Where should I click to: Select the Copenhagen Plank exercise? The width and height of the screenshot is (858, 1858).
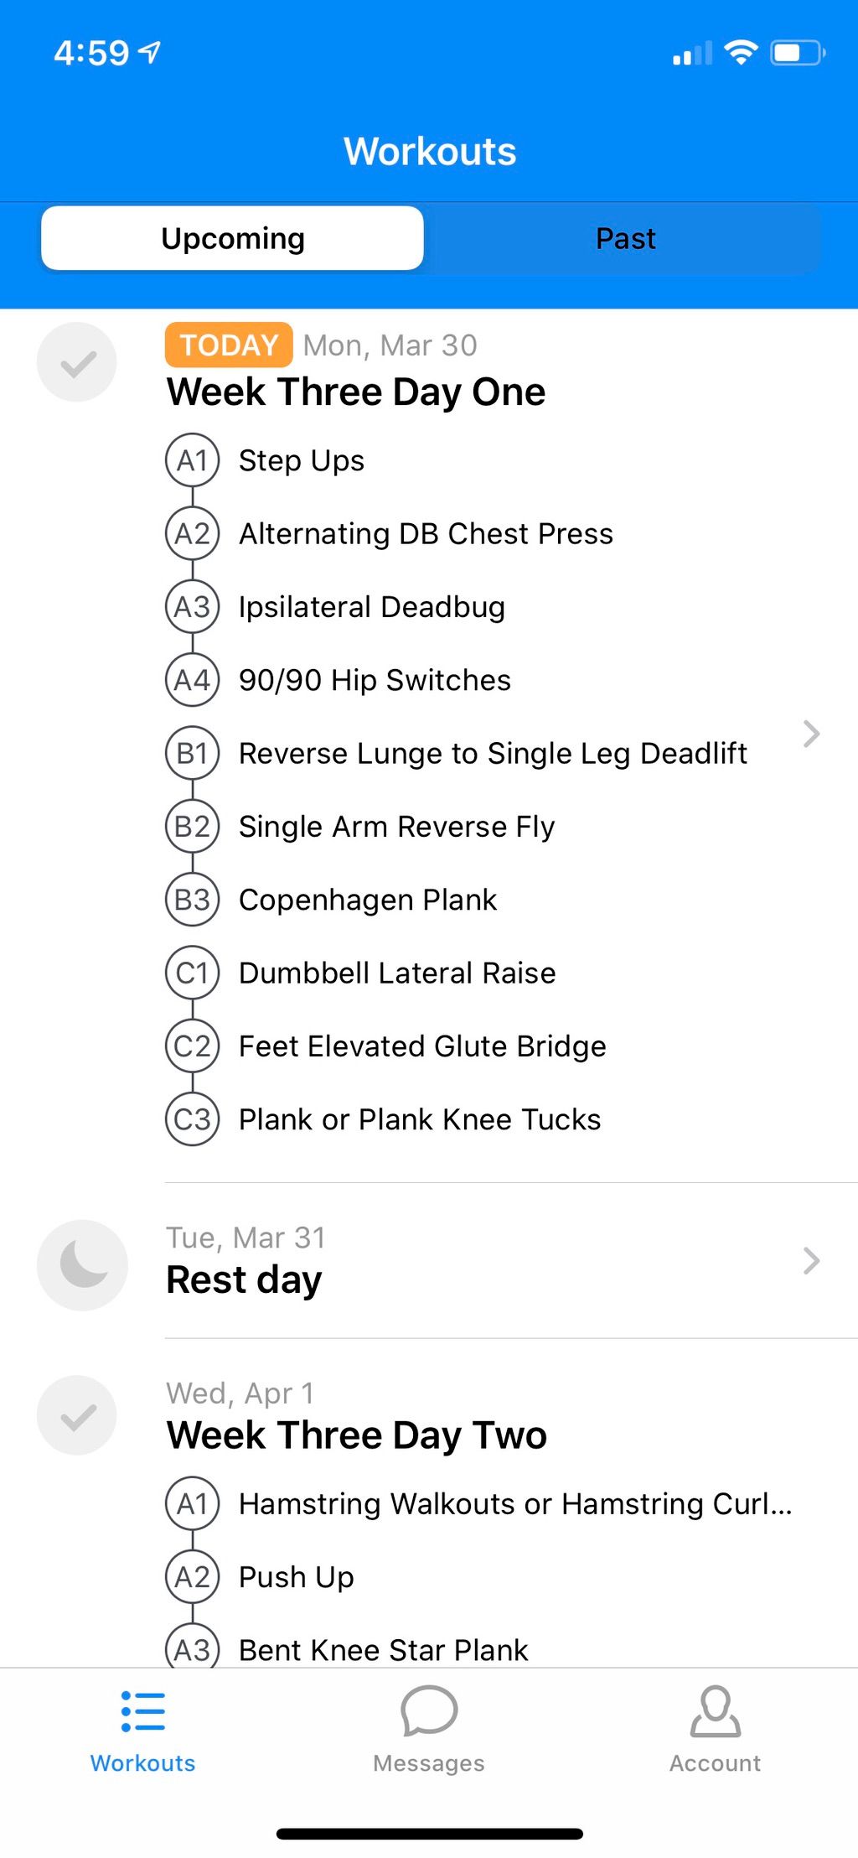367,900
